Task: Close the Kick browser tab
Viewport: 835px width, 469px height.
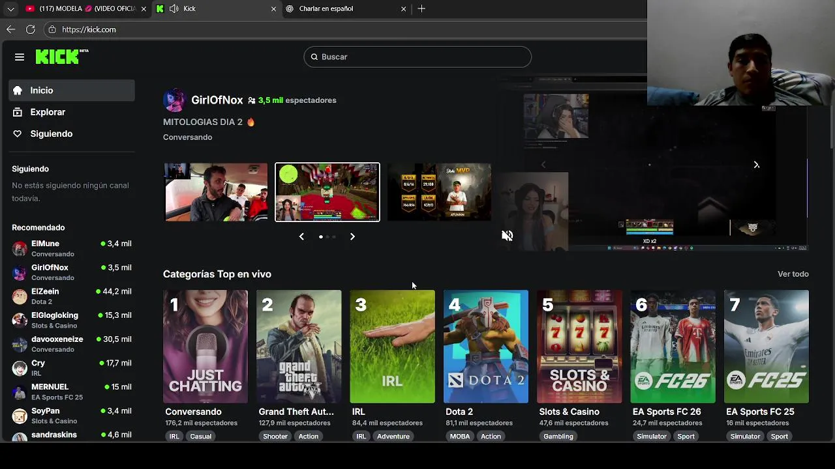Action: 273,8
